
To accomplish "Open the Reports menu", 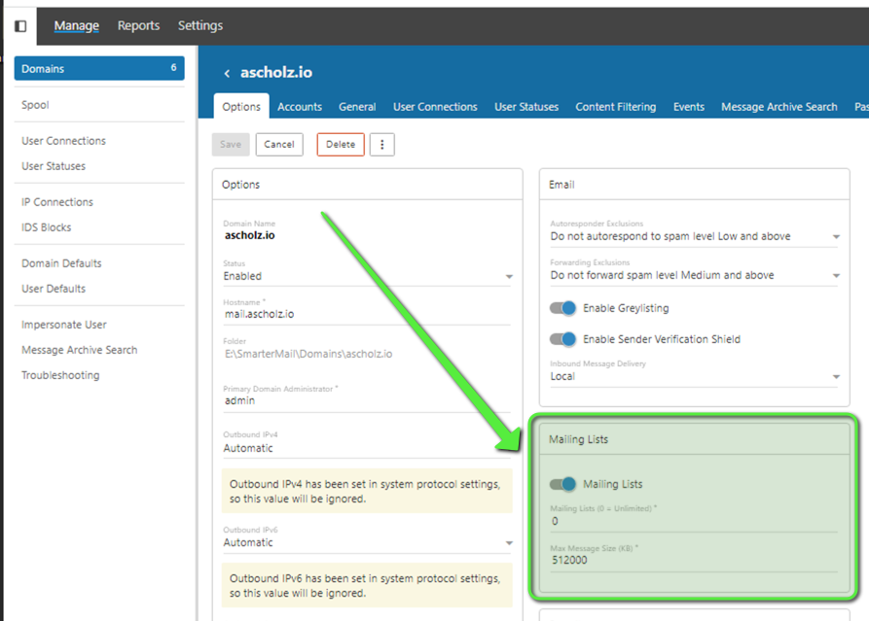I will (138, 25).
